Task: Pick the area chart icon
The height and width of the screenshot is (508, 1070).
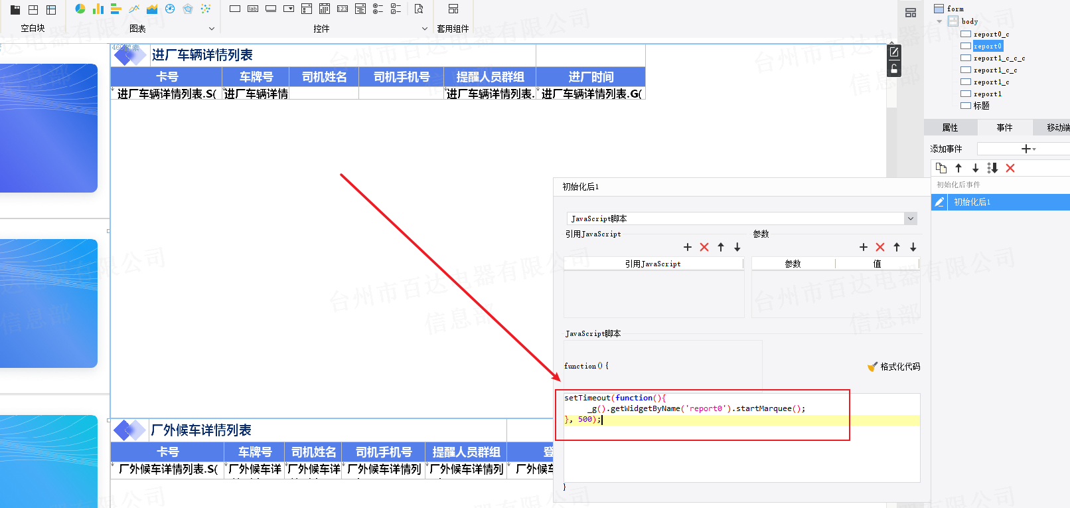Action: 152,9
